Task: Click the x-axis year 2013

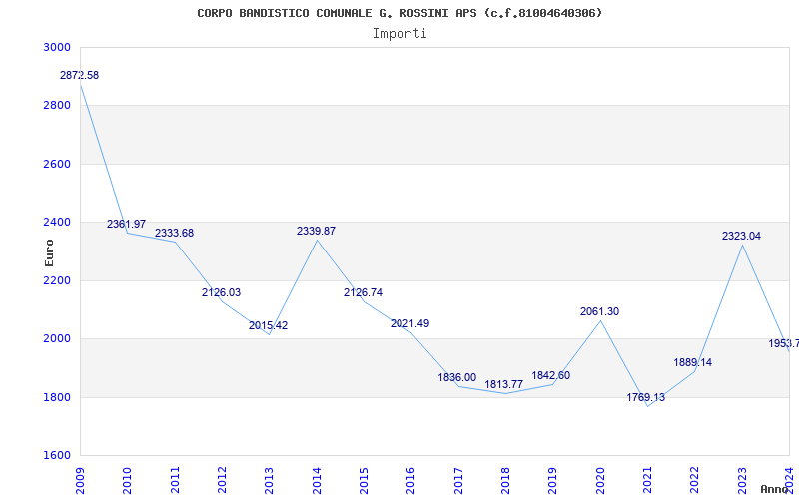Action: (x=269, y=480)
